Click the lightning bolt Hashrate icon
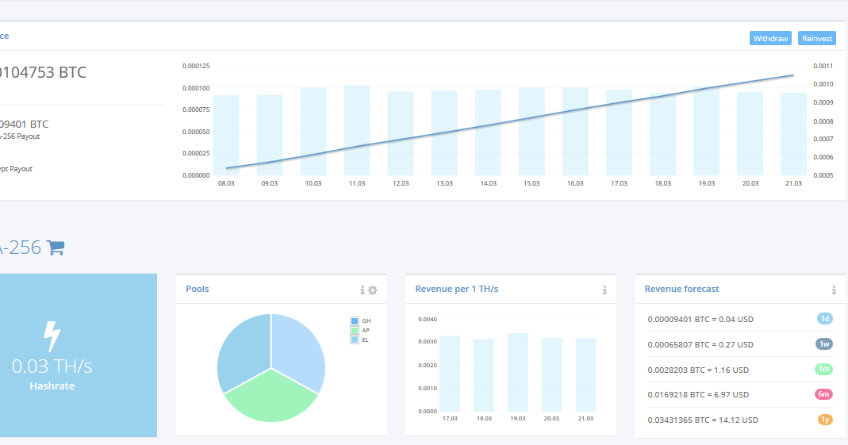 click(x=52, y=336)
